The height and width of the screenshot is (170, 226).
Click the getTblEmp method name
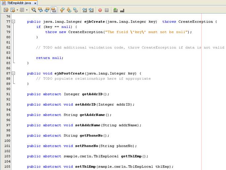coord(131,156)
